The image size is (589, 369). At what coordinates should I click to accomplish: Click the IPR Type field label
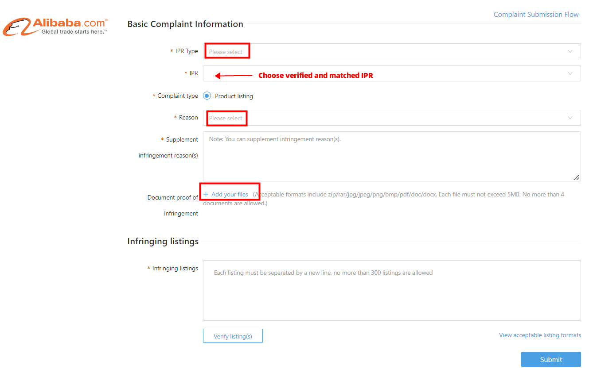click(x=187, y=51)
